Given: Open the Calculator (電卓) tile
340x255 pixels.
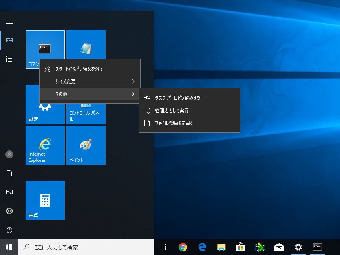Looking at the screenshot, I should point(45,200).
